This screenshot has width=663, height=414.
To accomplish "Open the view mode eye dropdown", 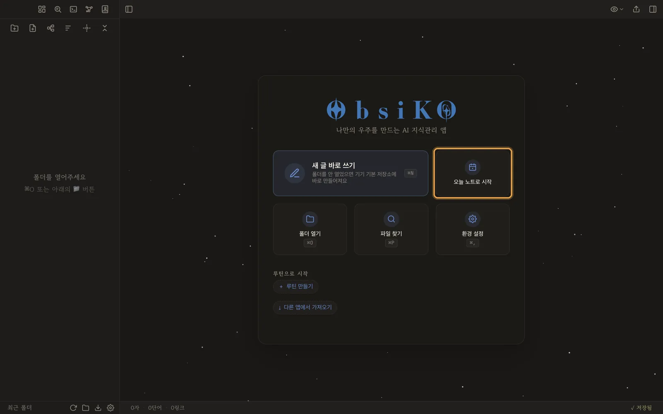I will tap(617, 9).
